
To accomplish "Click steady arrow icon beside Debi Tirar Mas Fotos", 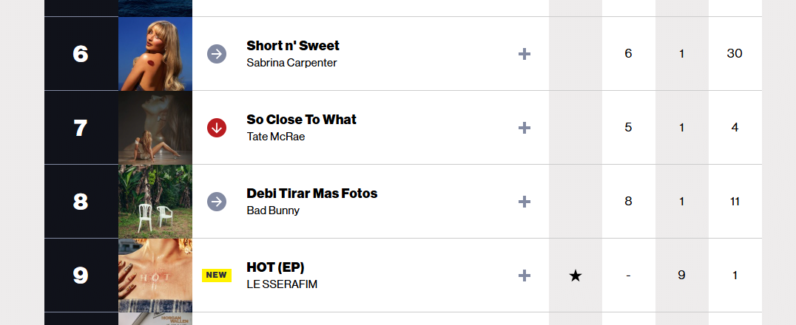I will tap(217, 202).
